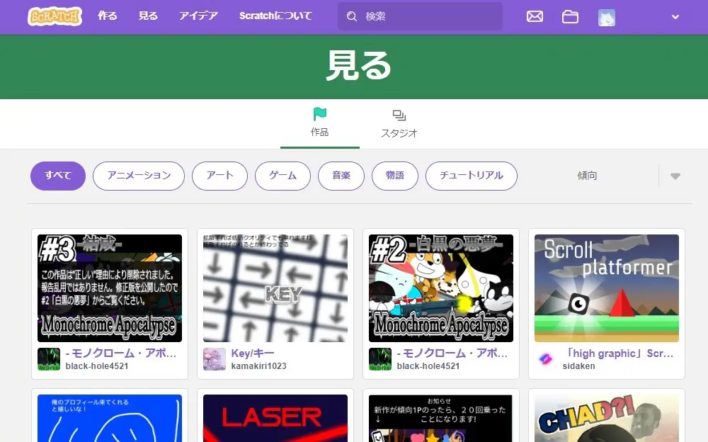Visit black-hole4521 username under #3 結成 project

[x=96, y=366]
